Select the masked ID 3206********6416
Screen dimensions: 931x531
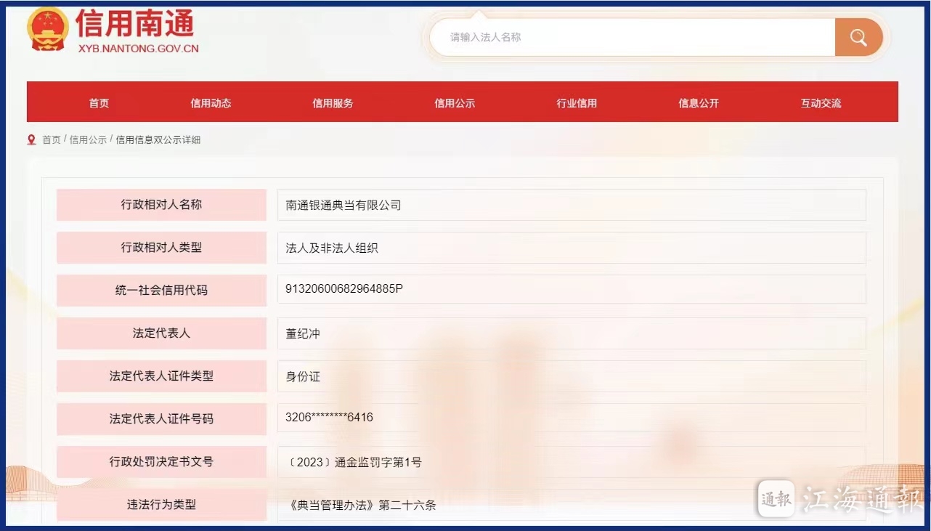click(330, 418)
